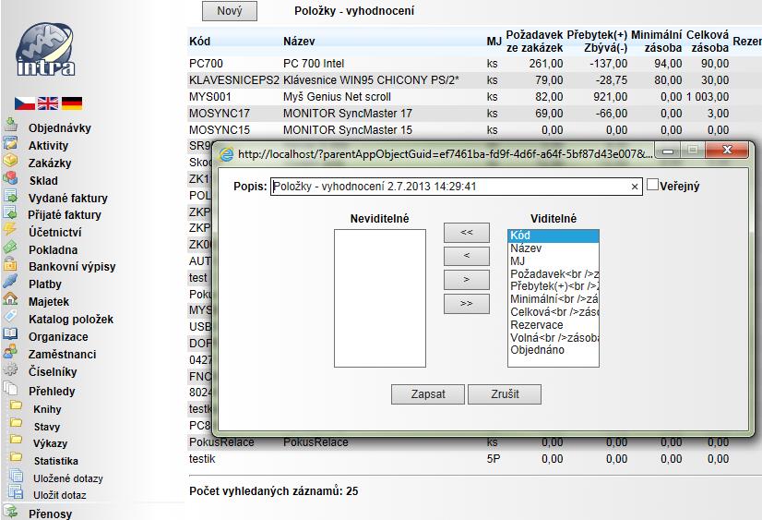Click the Zaměstnanci people icon
Screen dimensions: 762x520
coord(11,354)
